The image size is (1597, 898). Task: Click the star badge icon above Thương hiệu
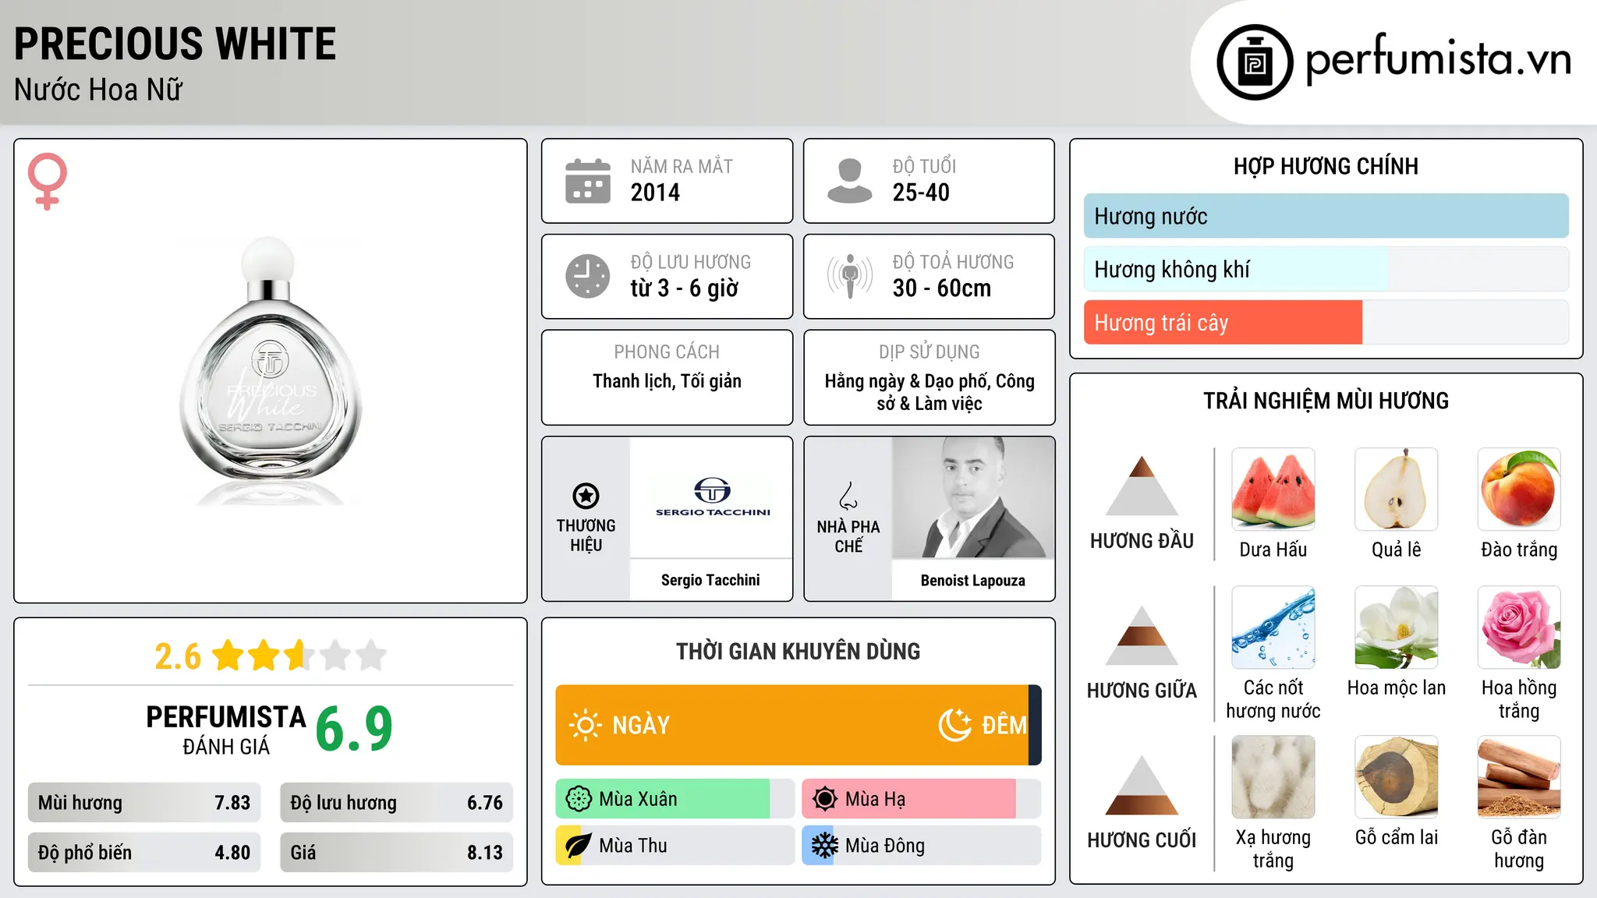click(x=586, y=495)
